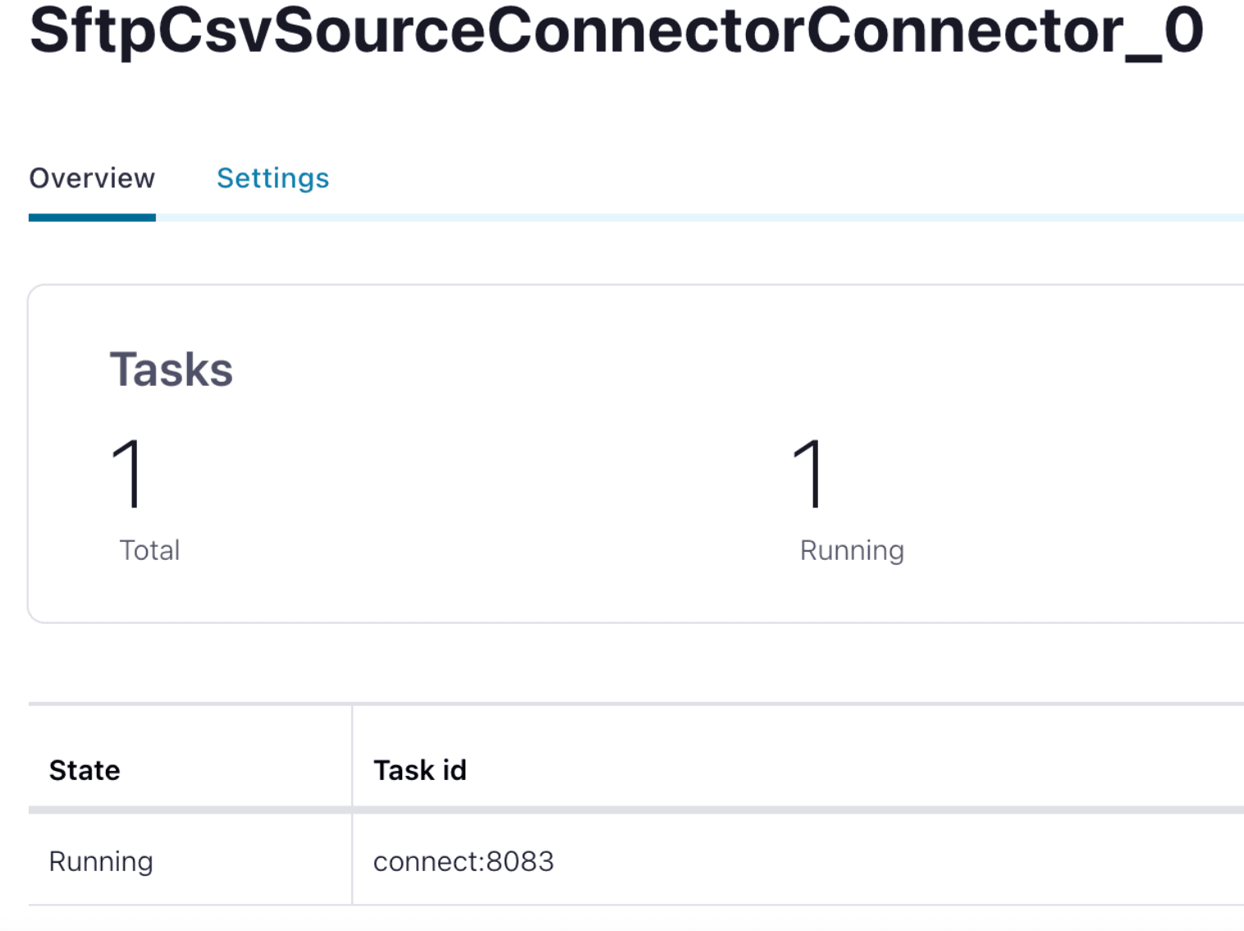Click the Running tasks count number
Image resolution: width=1244 pixels, height=931 pixels.
click(x=809, y=474)
